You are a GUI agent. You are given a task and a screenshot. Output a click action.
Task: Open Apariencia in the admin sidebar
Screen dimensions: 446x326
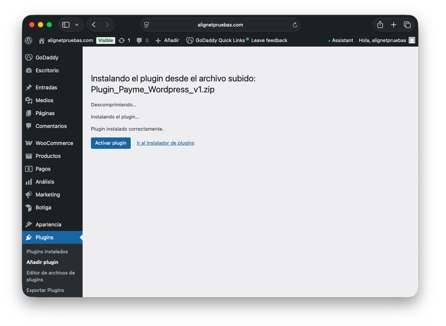(x=48, y=225)
